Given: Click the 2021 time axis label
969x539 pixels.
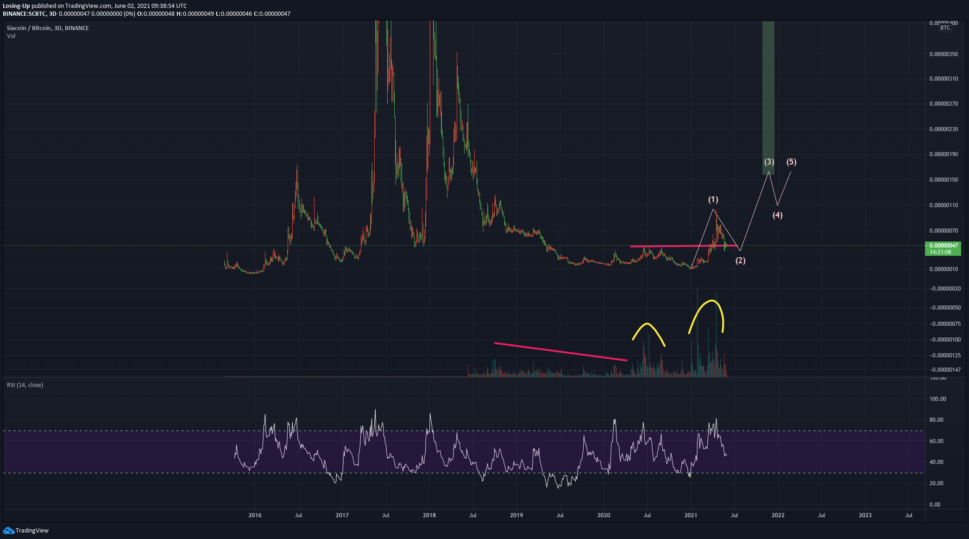Looking at the screenshot, I should click(x=691, y=515).
